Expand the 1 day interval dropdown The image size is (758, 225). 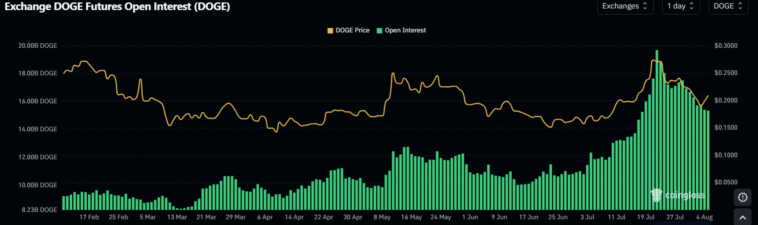coord(681,6)
